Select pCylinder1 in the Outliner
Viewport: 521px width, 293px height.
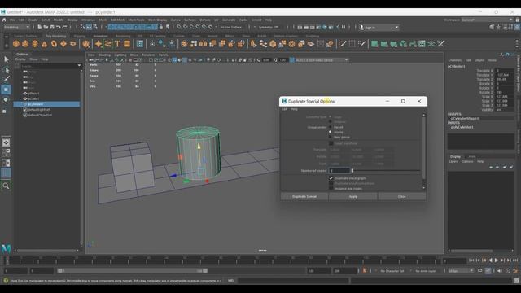pos(46,104)
